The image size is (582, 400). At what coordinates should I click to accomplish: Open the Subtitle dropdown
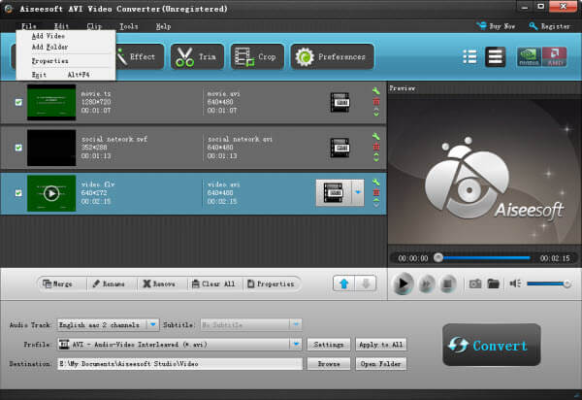tap(251, 325)
